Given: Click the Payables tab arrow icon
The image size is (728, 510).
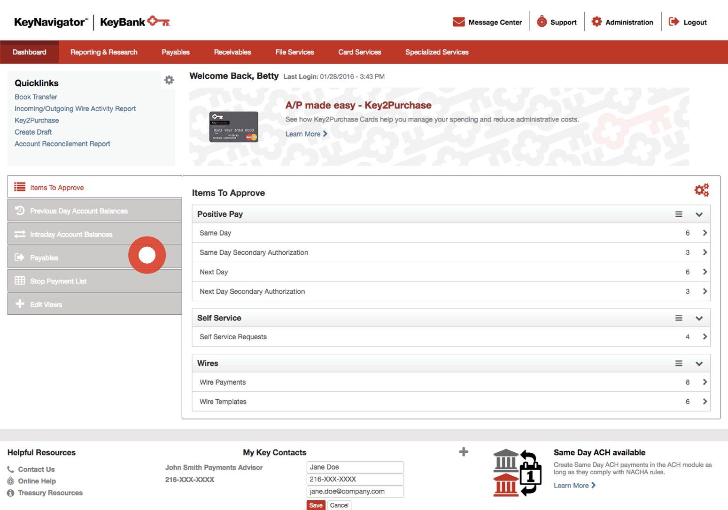Looking at the screenshot, I should pyautogui.click(x=20, y=257).
